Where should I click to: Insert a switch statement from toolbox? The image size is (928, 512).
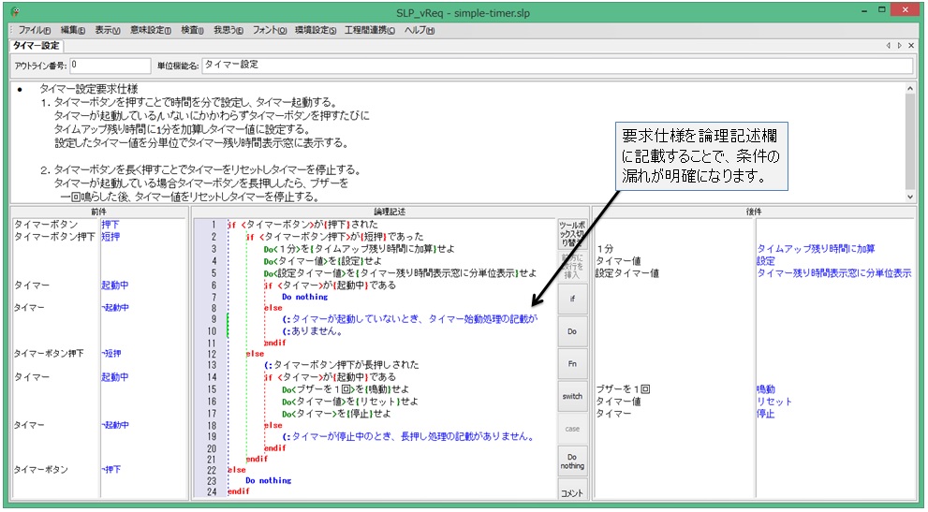572,396
